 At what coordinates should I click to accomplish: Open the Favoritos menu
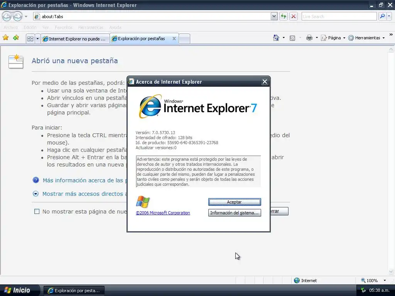(x=64, y=27)
